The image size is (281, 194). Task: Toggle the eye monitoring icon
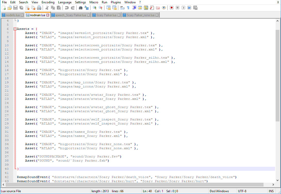pyautogui.click(x=164, y=8)
